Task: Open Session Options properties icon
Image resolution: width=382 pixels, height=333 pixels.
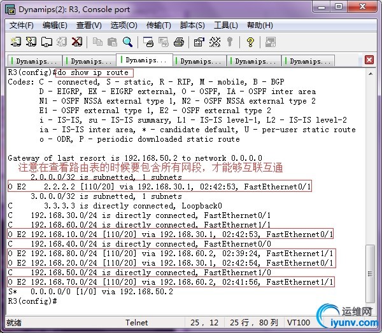Action: pyautogui.click(x=199, y=42)
